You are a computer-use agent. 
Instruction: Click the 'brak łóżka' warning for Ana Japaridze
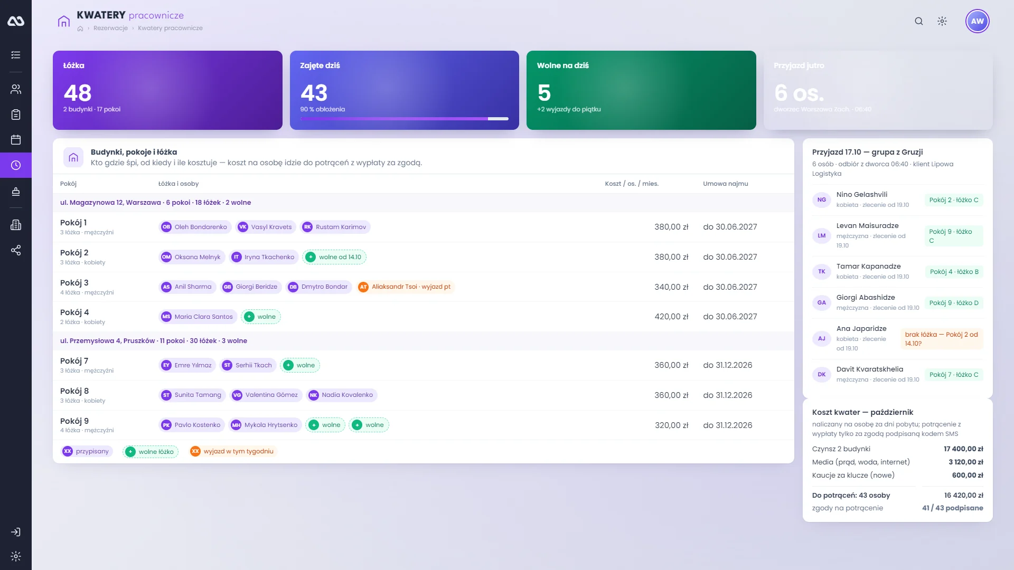tap(942, 339)
